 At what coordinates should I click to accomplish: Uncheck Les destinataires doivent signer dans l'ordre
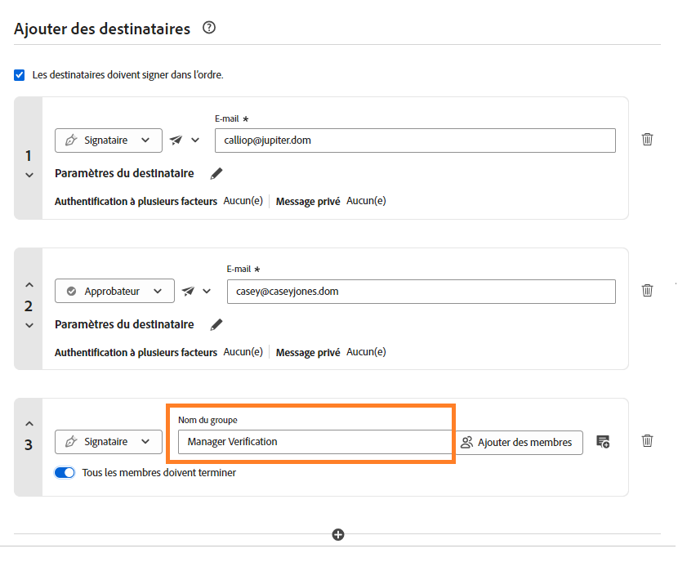pos(19,75)
